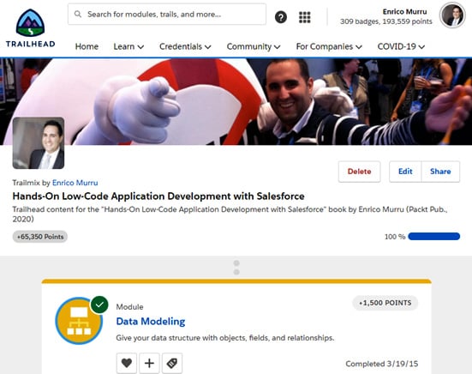This screenshot has width=472, height=374.
Task: Expand the COVID-19 menu
Action: pyautogui.click(x=401, y=46)
